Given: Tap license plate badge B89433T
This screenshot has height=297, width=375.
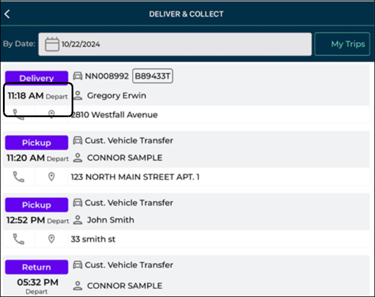Looking at the screenshot, I should tap(152, 76).
